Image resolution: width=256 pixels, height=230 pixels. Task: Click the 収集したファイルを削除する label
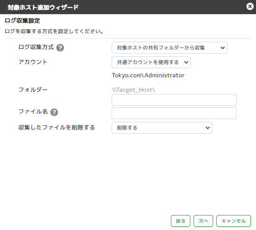coord(56,128)
